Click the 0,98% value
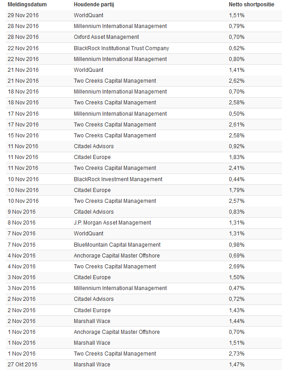 237,245
